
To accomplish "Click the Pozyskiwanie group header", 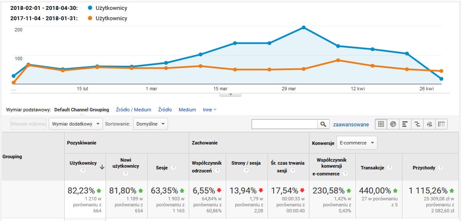I will (82, 143).
